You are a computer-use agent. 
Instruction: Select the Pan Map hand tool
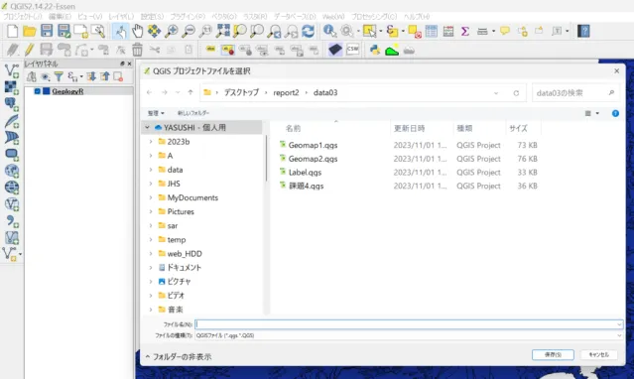tap(137, 31)
